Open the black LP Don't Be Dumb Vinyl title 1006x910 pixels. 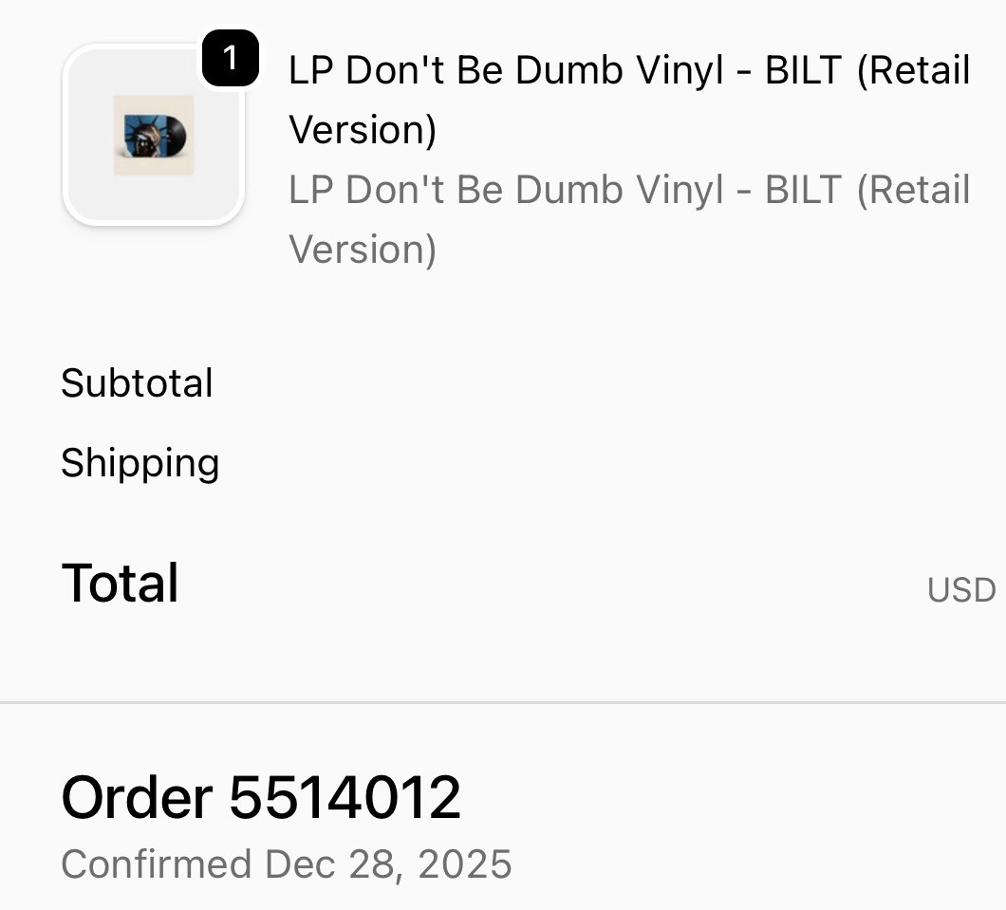pyautogui.click(x=628, y=100)
